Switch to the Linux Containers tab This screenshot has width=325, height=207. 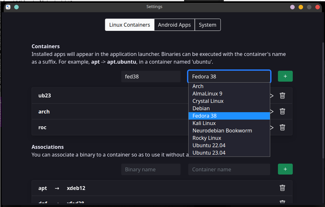point(130,25)
